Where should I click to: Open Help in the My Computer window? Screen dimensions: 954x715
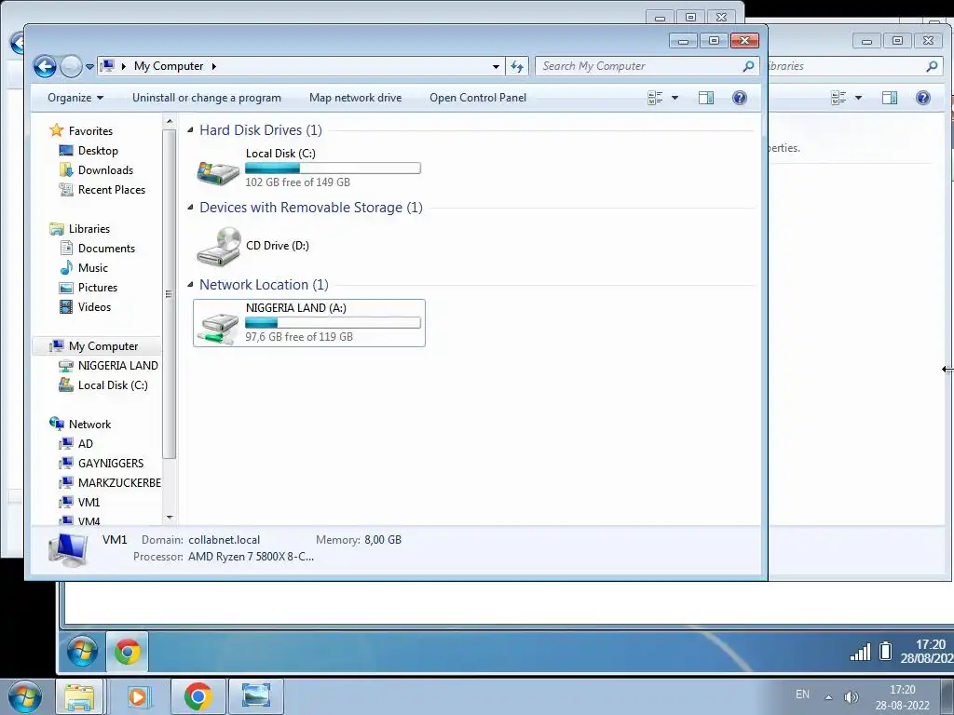coord(739,98)
